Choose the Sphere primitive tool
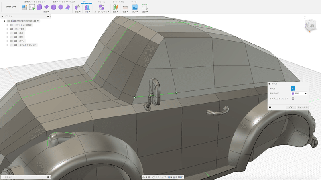The height and width of the screenshot is (180, 321). click(60, 7)
